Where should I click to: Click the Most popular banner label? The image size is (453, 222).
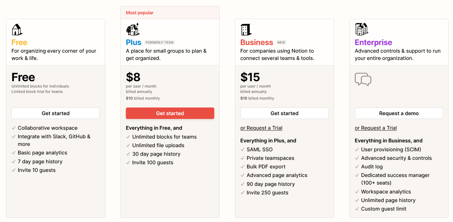pos(140,13)
